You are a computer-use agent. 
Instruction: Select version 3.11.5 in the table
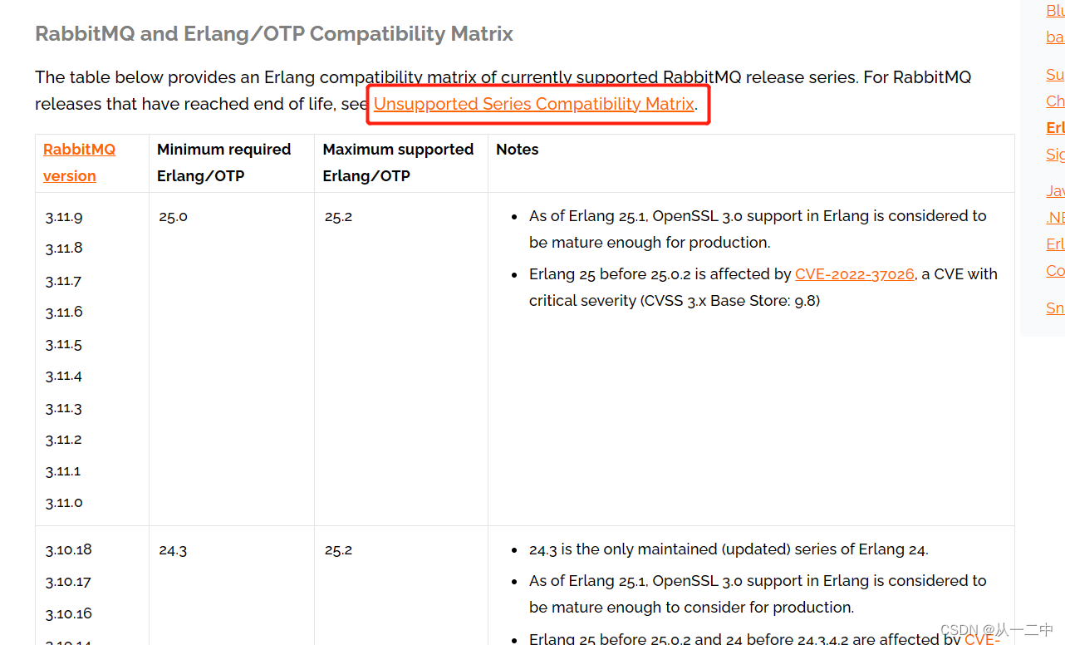(64, 344)
